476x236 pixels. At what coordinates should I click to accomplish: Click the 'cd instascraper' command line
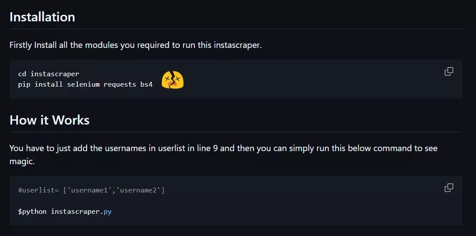tap(48, 74)
